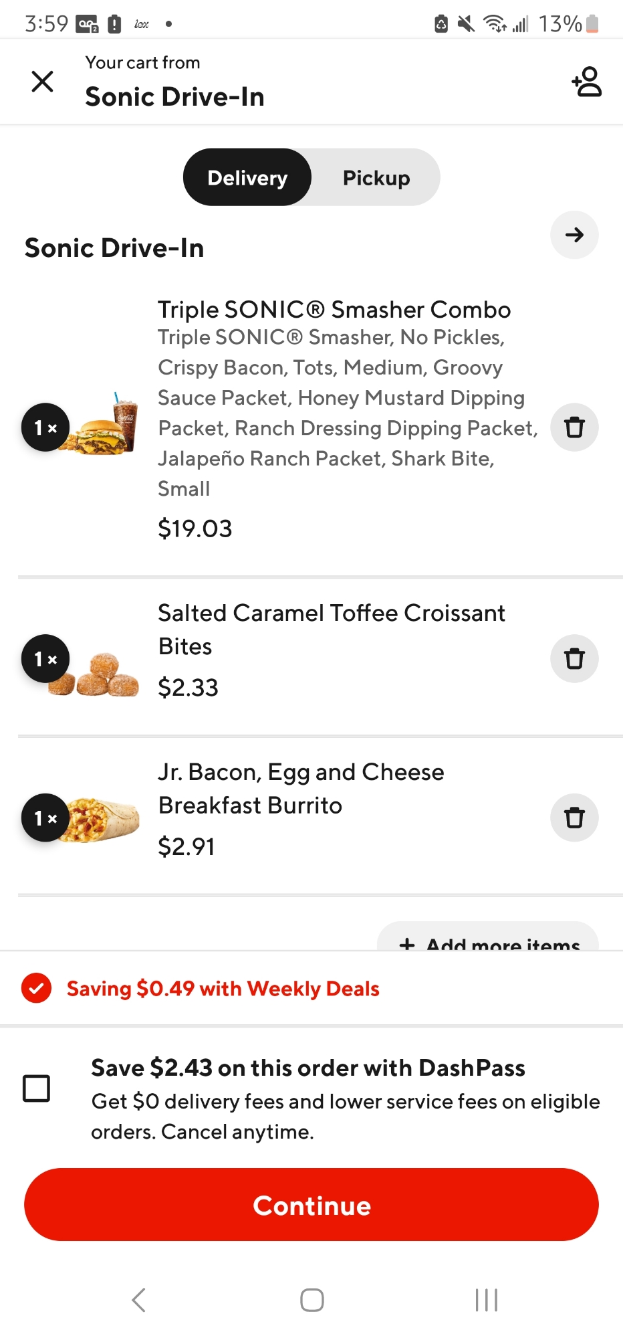Switch to Delivery mode
This screenshot has height=1338, width=623.
click(x=247, y=178)
